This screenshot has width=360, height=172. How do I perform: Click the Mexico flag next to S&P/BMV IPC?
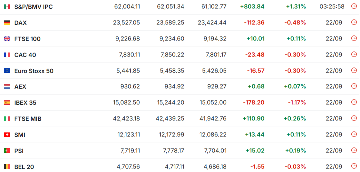pos(7,7)
